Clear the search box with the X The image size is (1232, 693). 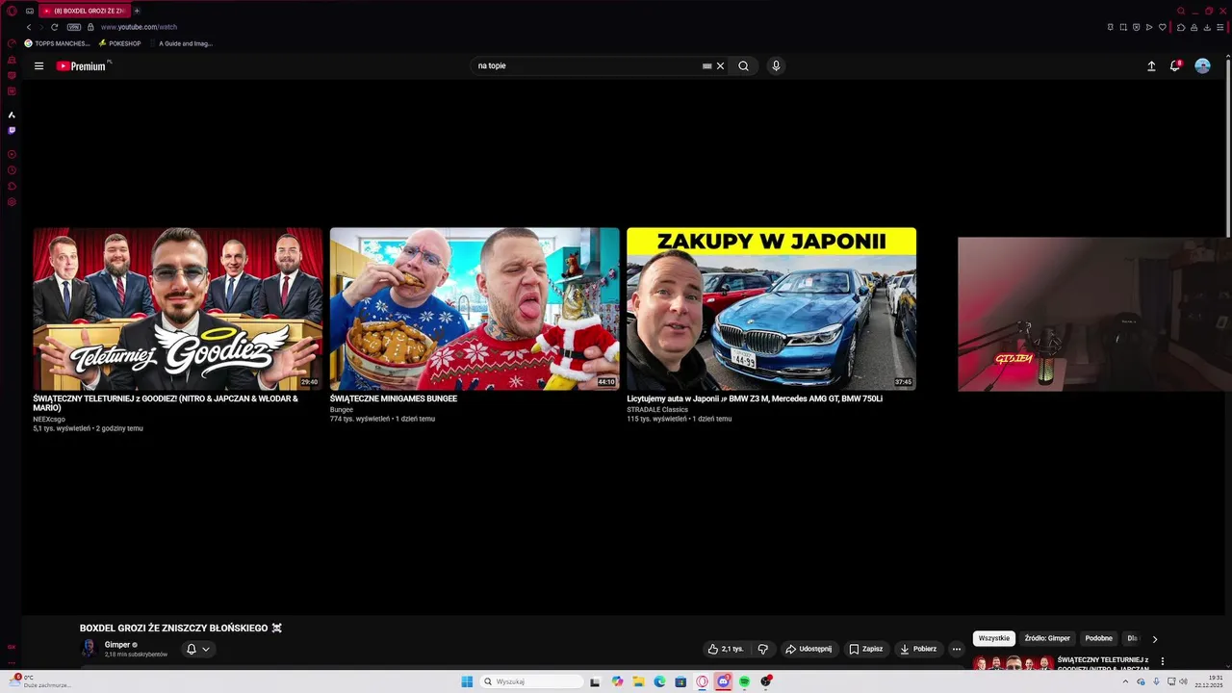pos(720,66)
